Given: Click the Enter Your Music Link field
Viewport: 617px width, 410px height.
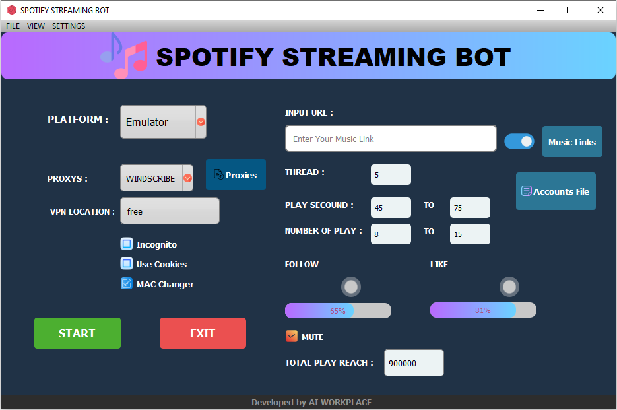Looking at the screenshot, I should pos(391,138).
